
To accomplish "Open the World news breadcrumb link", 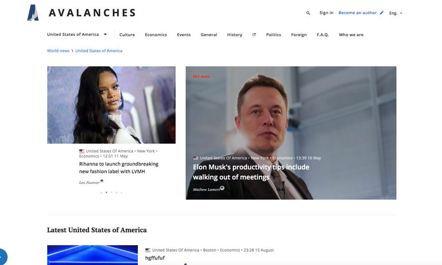I will [58, 51].
